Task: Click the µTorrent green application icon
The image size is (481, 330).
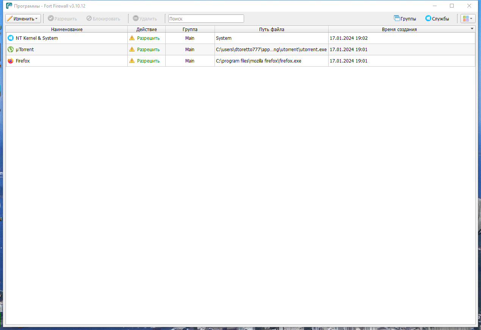Action: 11,50
